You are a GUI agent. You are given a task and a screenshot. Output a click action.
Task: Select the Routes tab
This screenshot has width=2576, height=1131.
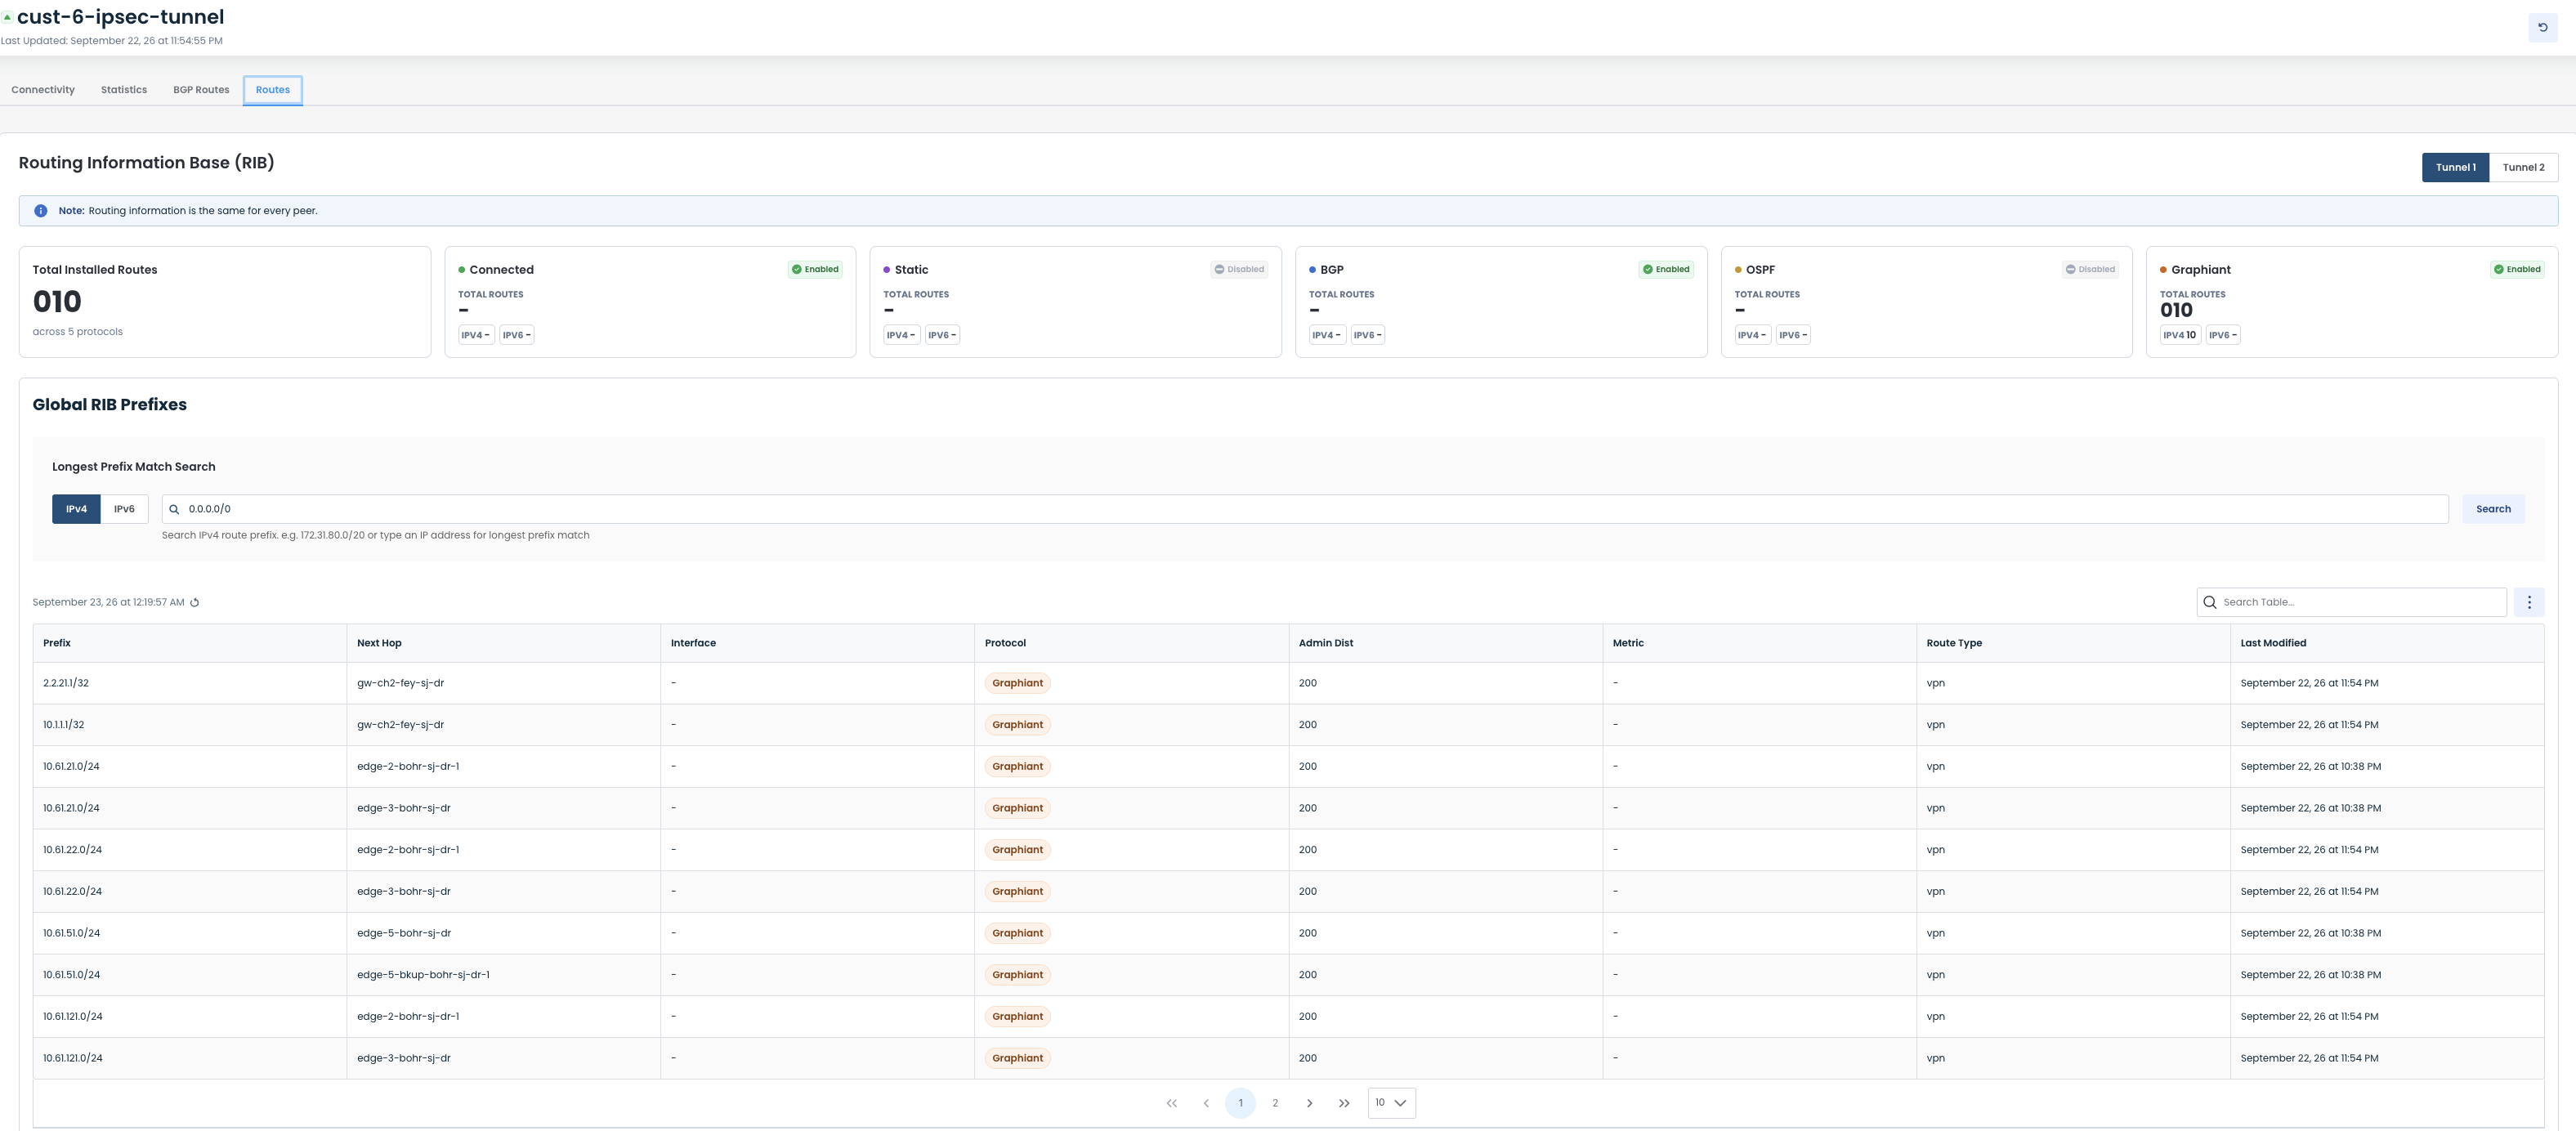(x=272, y=90)
